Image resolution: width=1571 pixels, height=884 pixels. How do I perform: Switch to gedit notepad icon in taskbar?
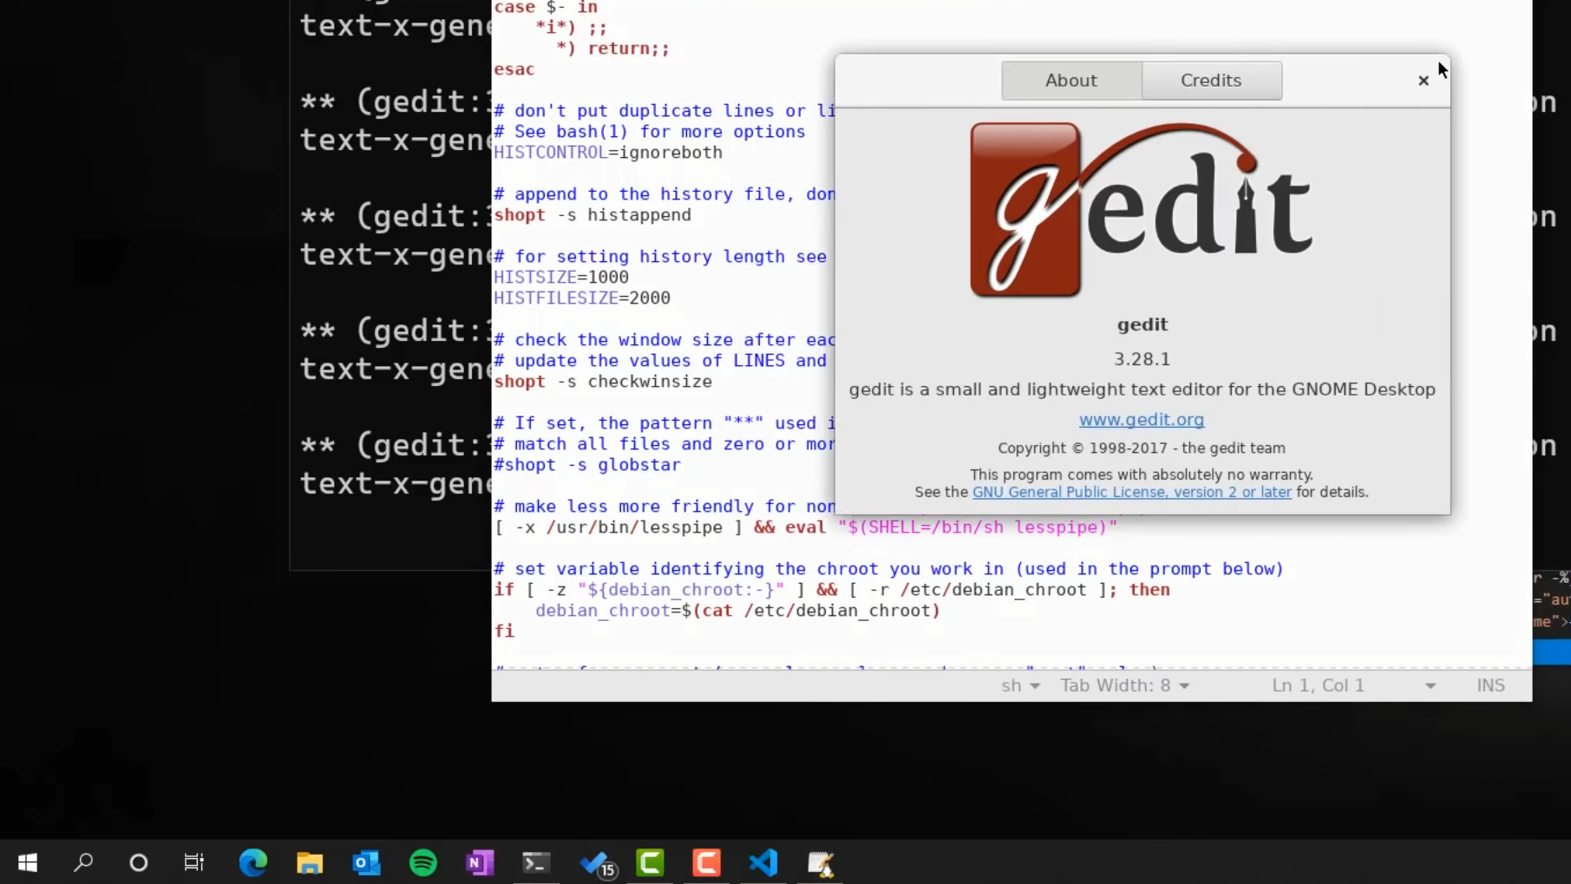[x=821, y=862]
